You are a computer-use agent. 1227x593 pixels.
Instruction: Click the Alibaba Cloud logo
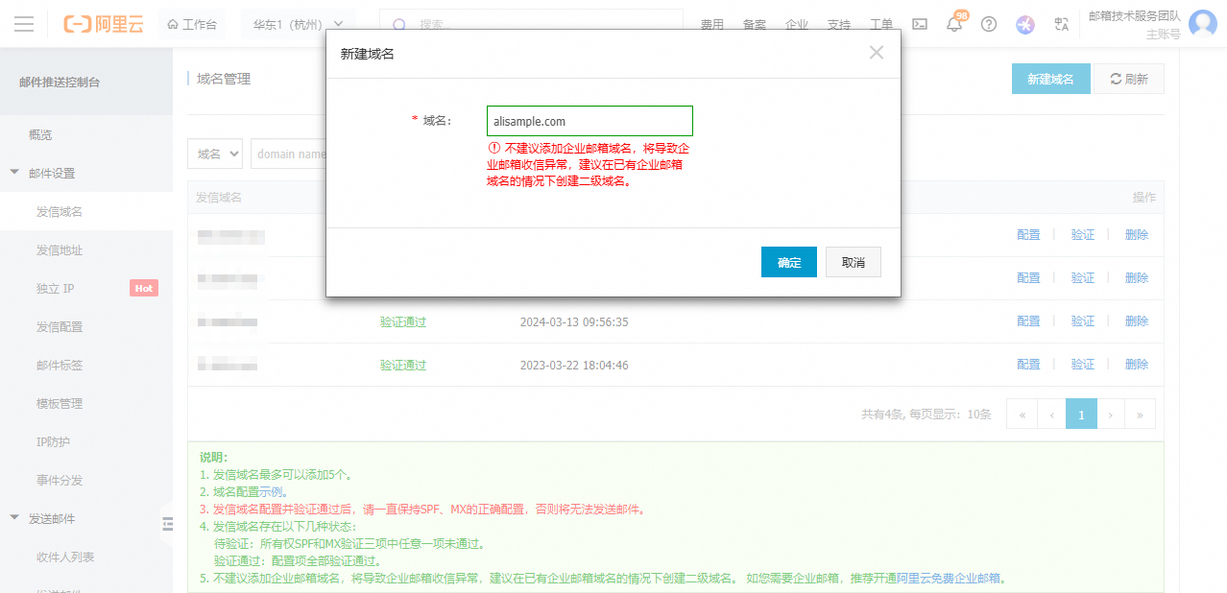point(103,24)
